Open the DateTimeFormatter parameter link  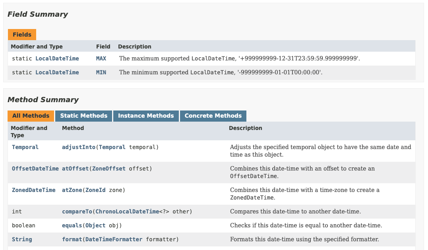click(114, 239)
